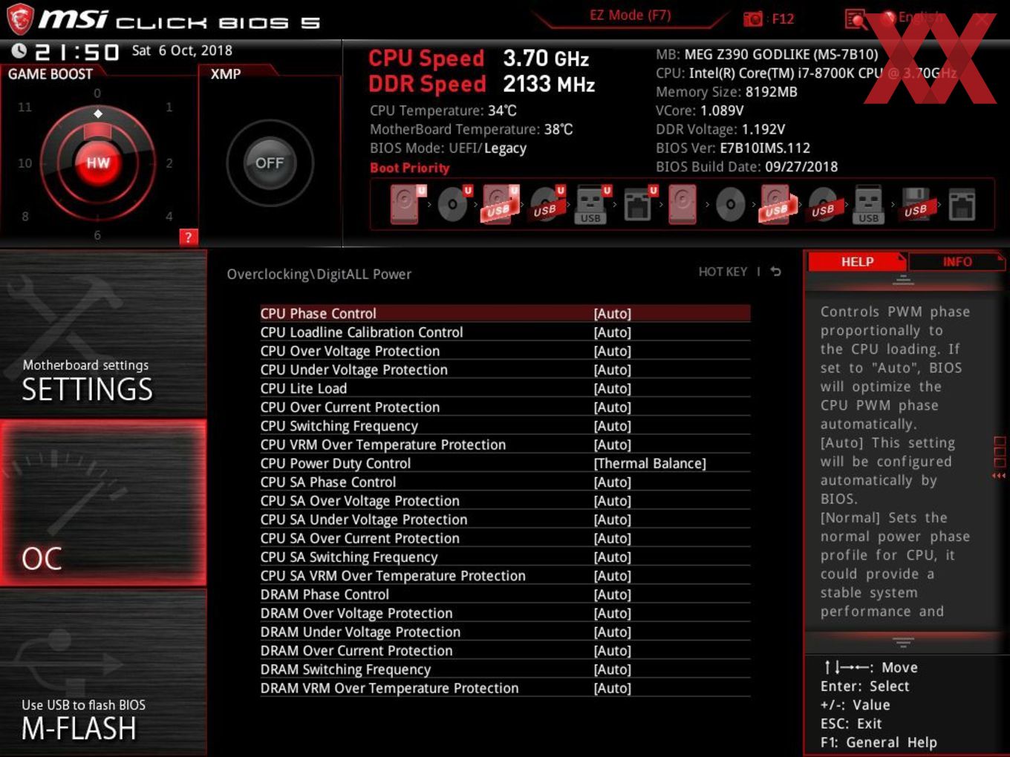Image resolution: width=1010 pixels, height=757 pixels.
Task: Select CPU Under Voltage Protection row
Action: [x=505, y=370]
